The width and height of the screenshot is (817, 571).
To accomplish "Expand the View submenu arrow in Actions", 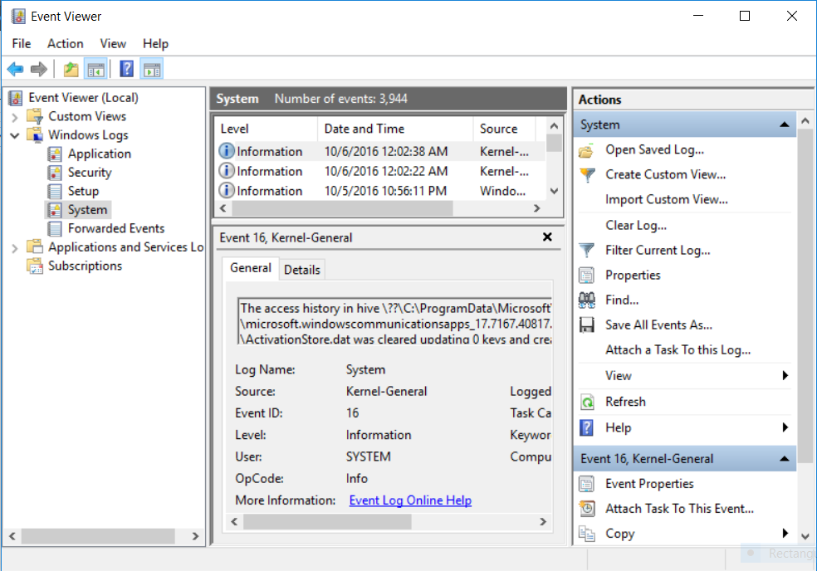I will click(x=785, y=376).
